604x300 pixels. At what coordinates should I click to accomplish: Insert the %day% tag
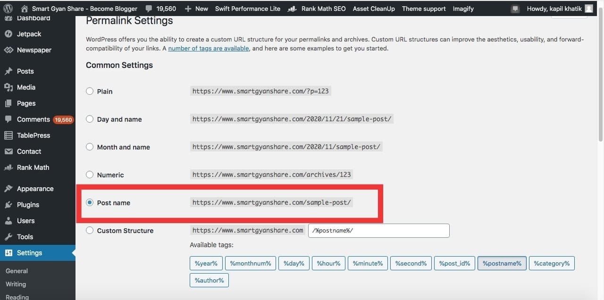[x=294, y=263]
